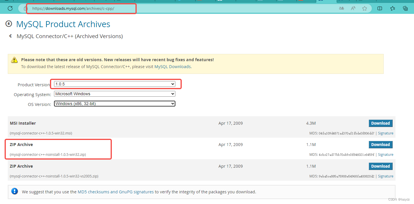Add the page to favorites via star icon

tap(364, 8)
